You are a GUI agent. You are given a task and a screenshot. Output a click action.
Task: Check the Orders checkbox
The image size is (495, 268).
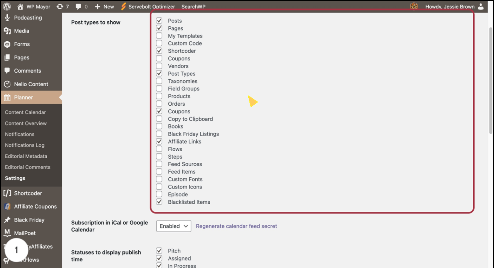coord(159,104)
